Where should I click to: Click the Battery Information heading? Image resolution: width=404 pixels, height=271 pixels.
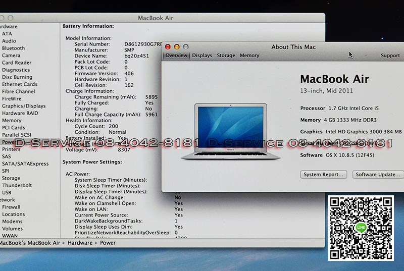[x=88, y=26]
